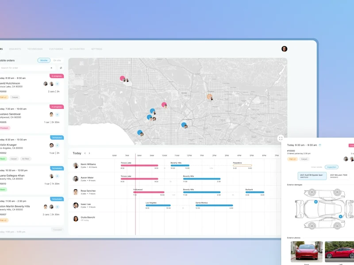Add a technician to David Hutchinson's order
This screenshot has height=265, width=354.
58,84
